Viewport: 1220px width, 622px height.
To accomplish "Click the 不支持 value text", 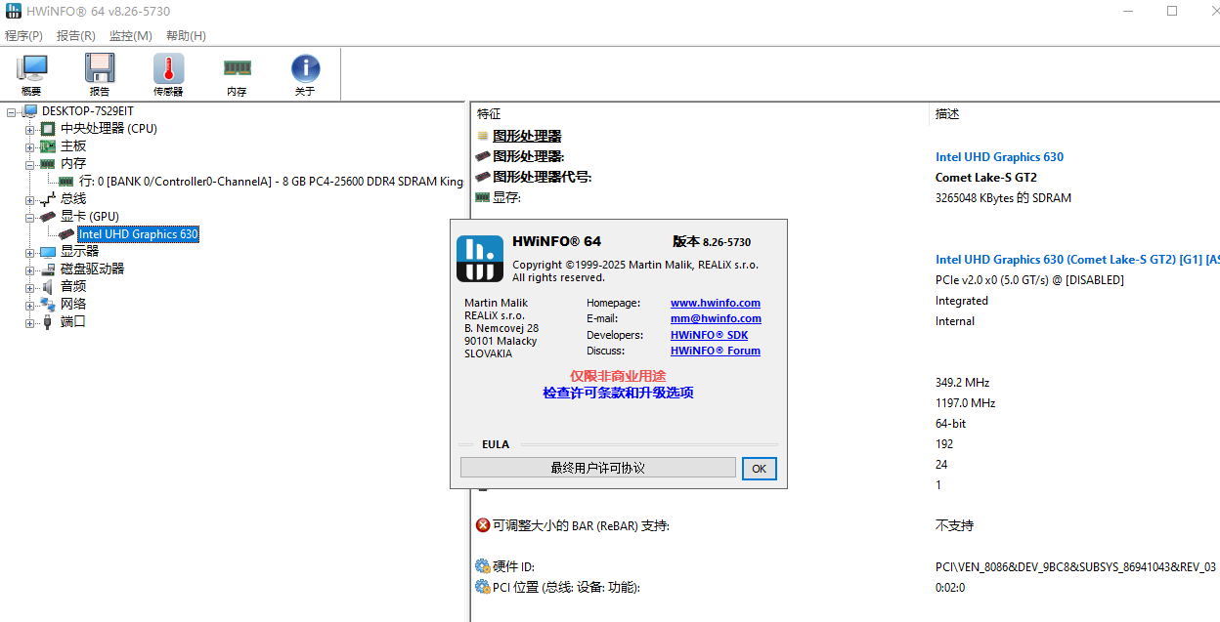I will pyautogui.click(x=954, y=525).
